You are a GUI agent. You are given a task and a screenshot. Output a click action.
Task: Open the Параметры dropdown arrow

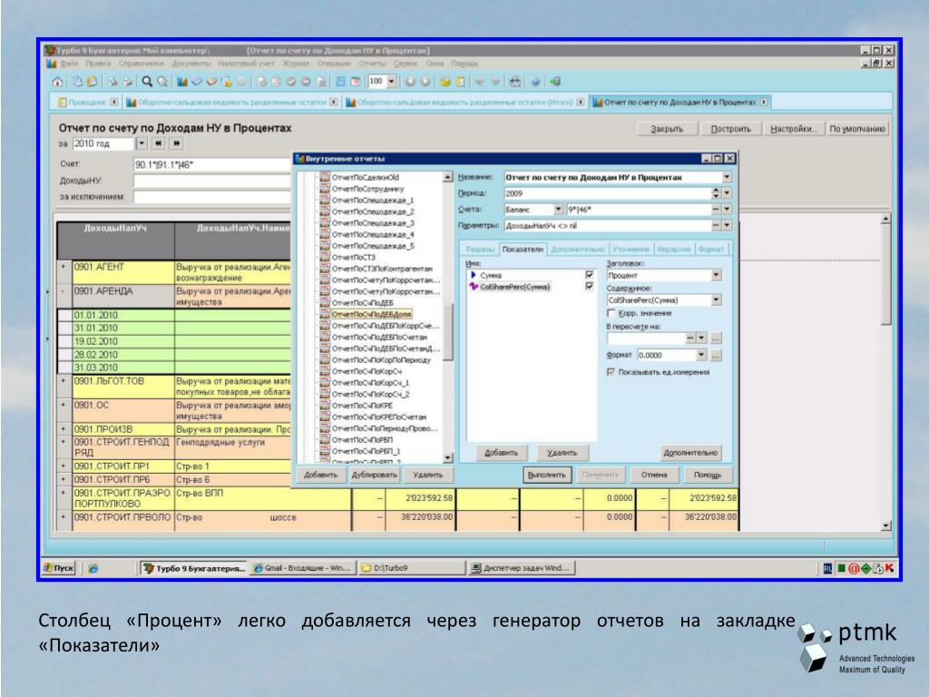tap(727, 225)
